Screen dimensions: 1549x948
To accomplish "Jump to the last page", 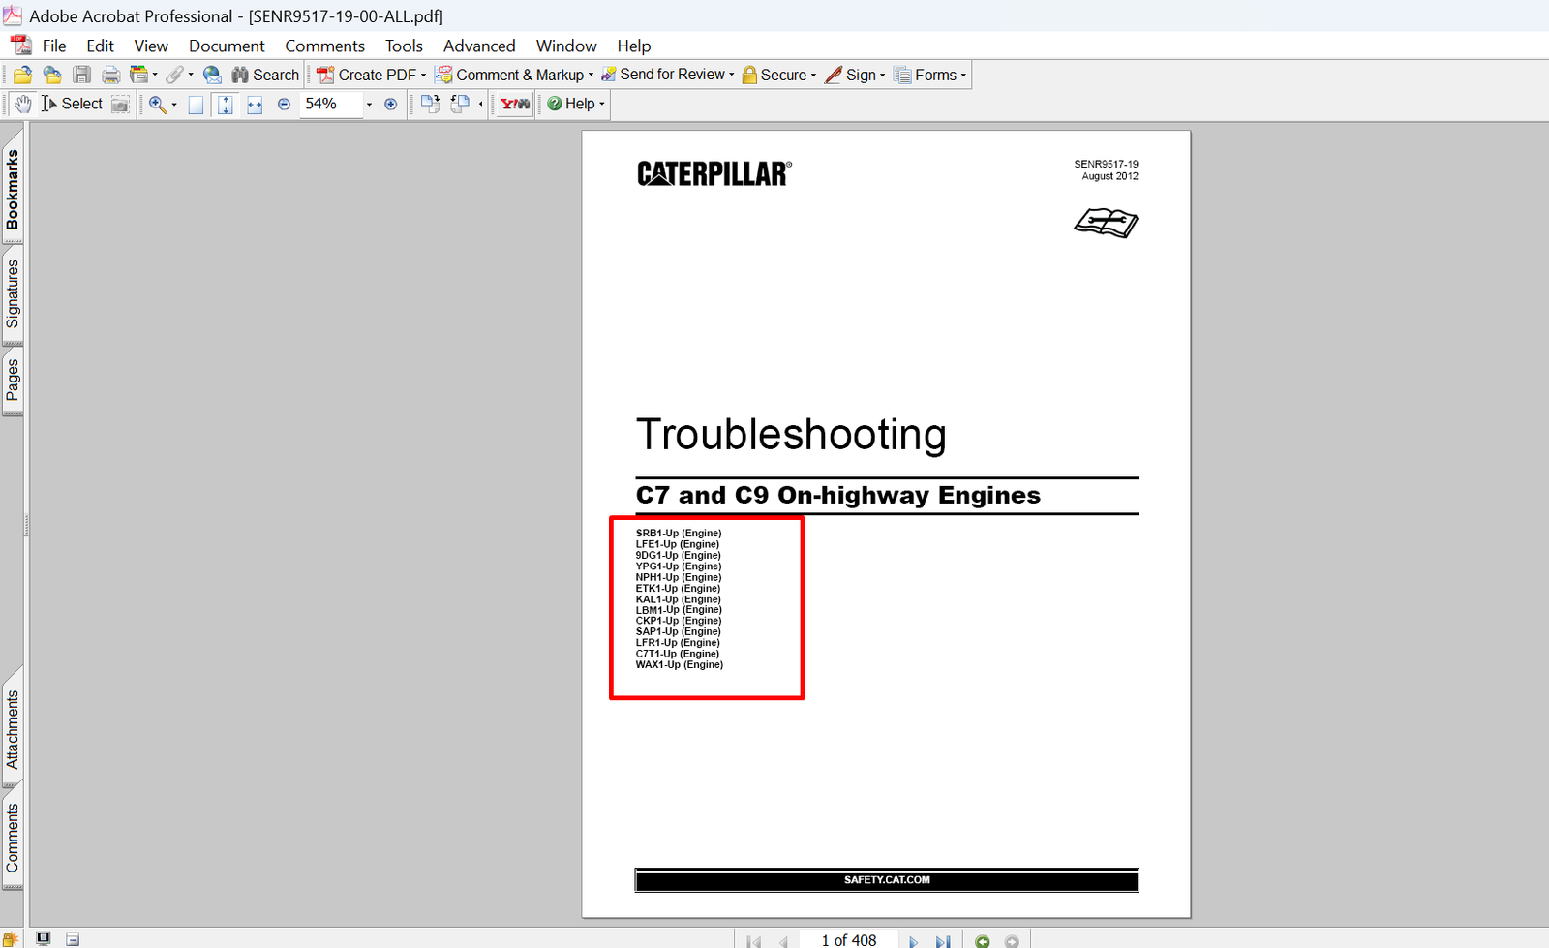I will point(942,941).
